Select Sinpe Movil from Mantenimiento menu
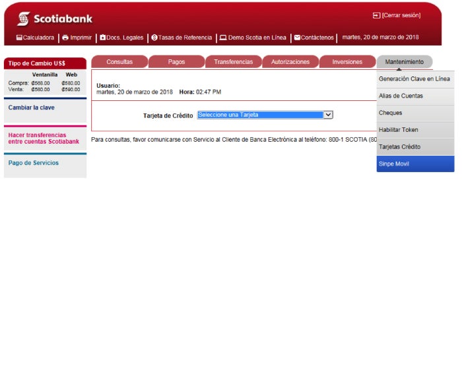This screenshot has height=370, width=462. tap(415, 164)
